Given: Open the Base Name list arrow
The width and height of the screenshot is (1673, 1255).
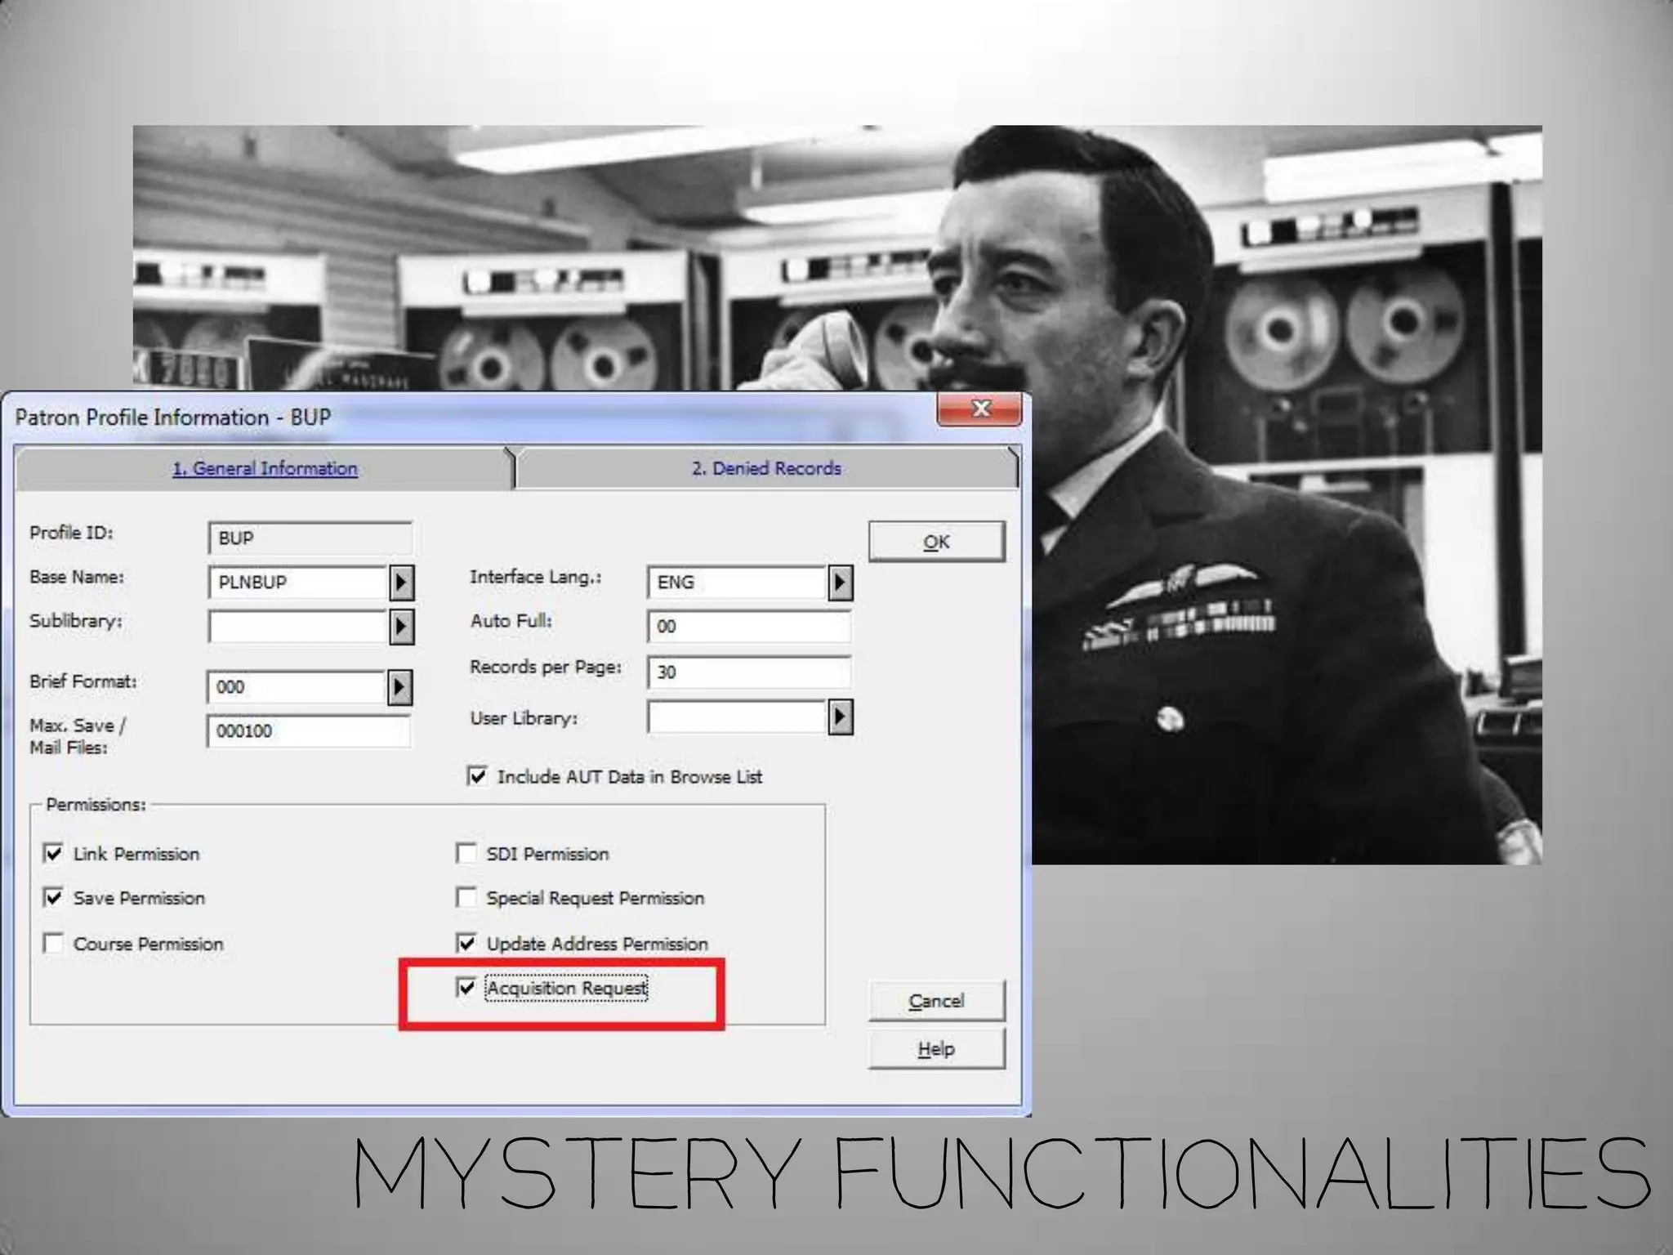Looking at the screenshot, I should point(401,583).
